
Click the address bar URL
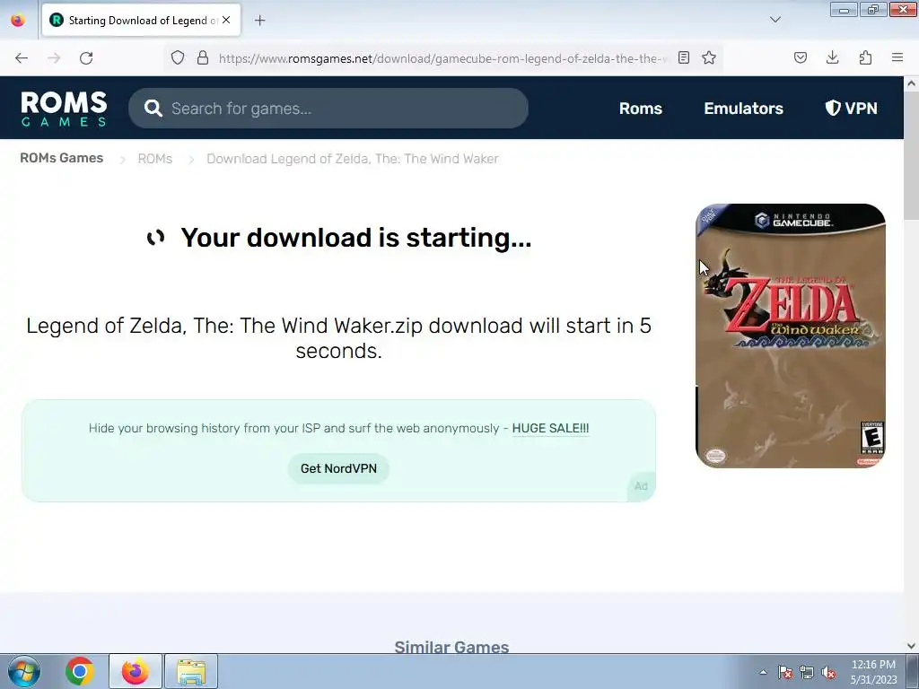(442, 58)
